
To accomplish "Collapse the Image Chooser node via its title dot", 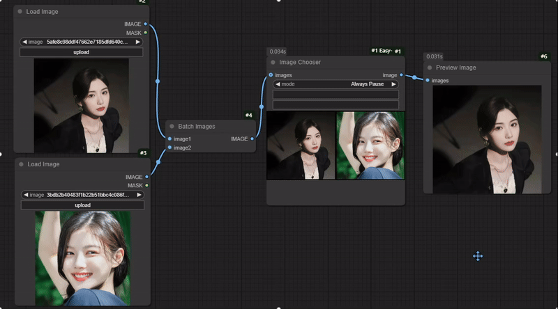I will 273,63.
